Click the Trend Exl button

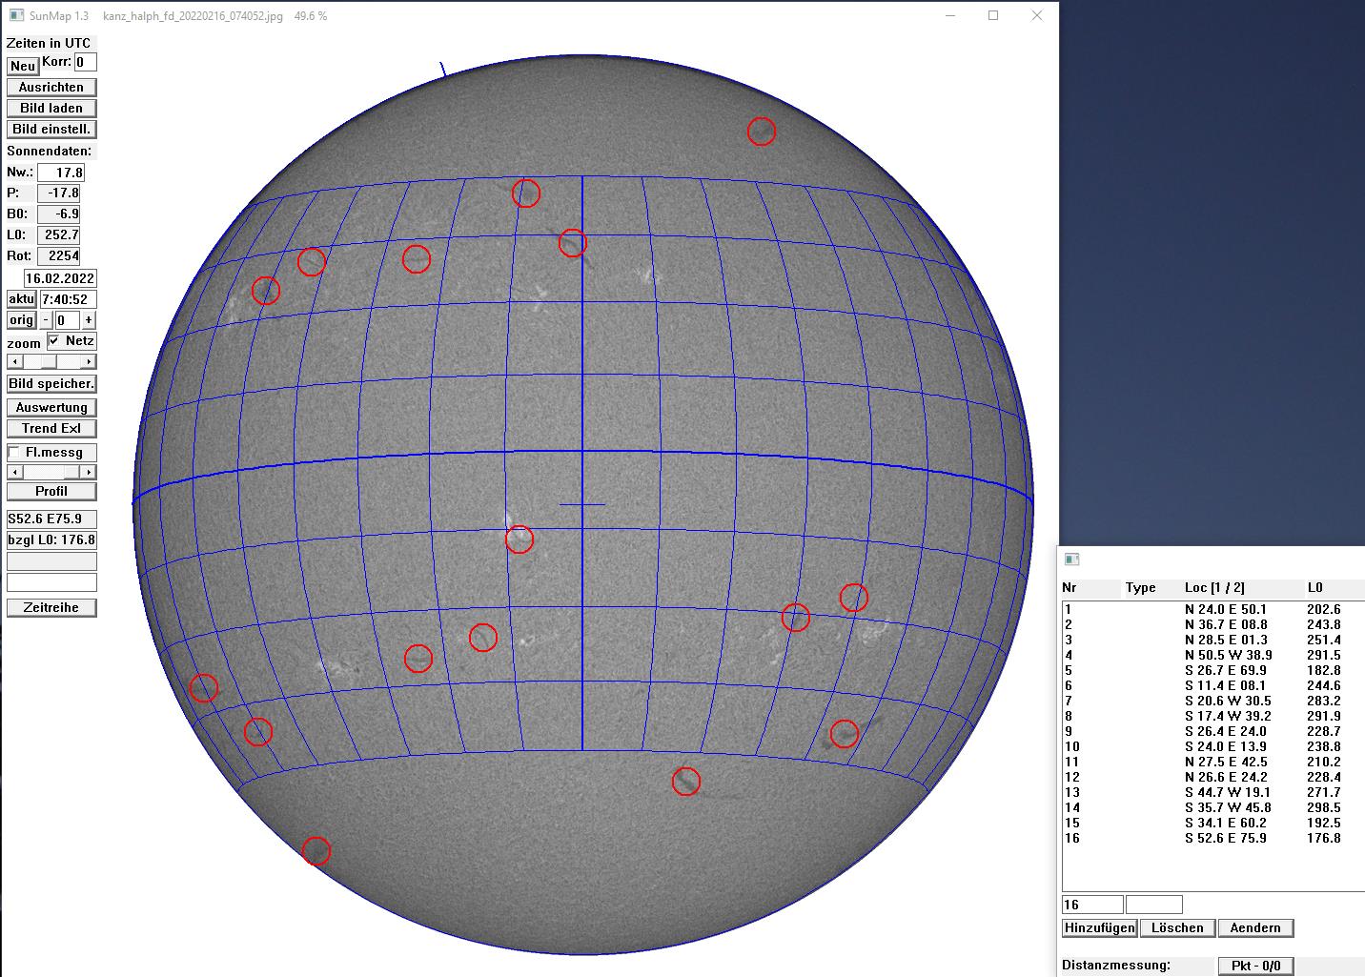(x=51, y=428)
